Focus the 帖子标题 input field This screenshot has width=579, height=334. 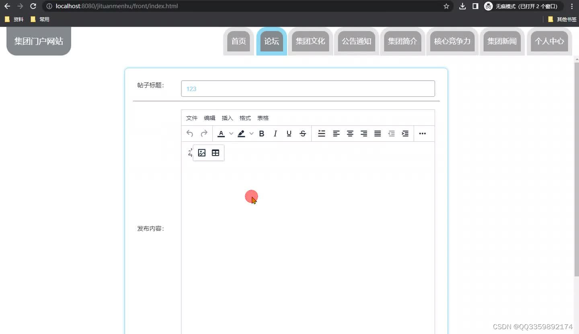click(x=308, y=89)
